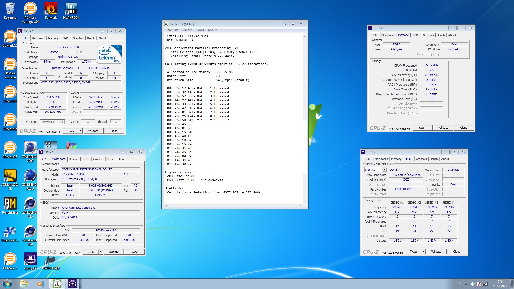Image resolution: width=514 pixels, height=289 pixels.
Task: Click the network icon in system tray
Action: (486, 284)
